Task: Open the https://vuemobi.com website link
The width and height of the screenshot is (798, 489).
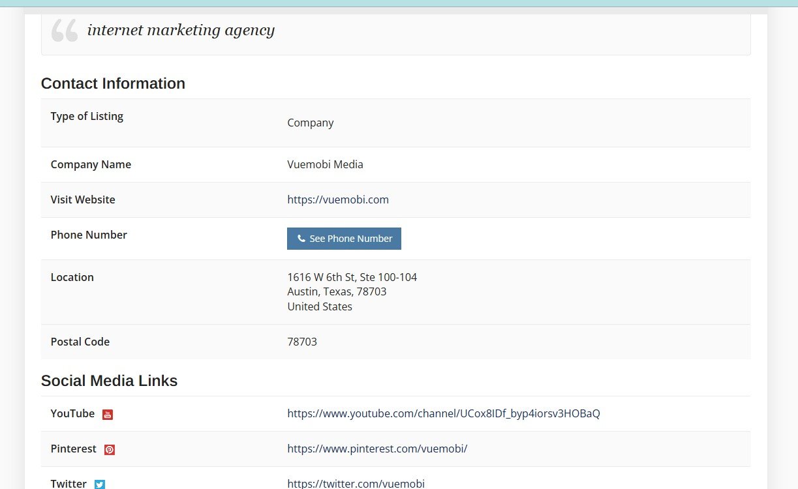Action: click(x=338, y=200)
